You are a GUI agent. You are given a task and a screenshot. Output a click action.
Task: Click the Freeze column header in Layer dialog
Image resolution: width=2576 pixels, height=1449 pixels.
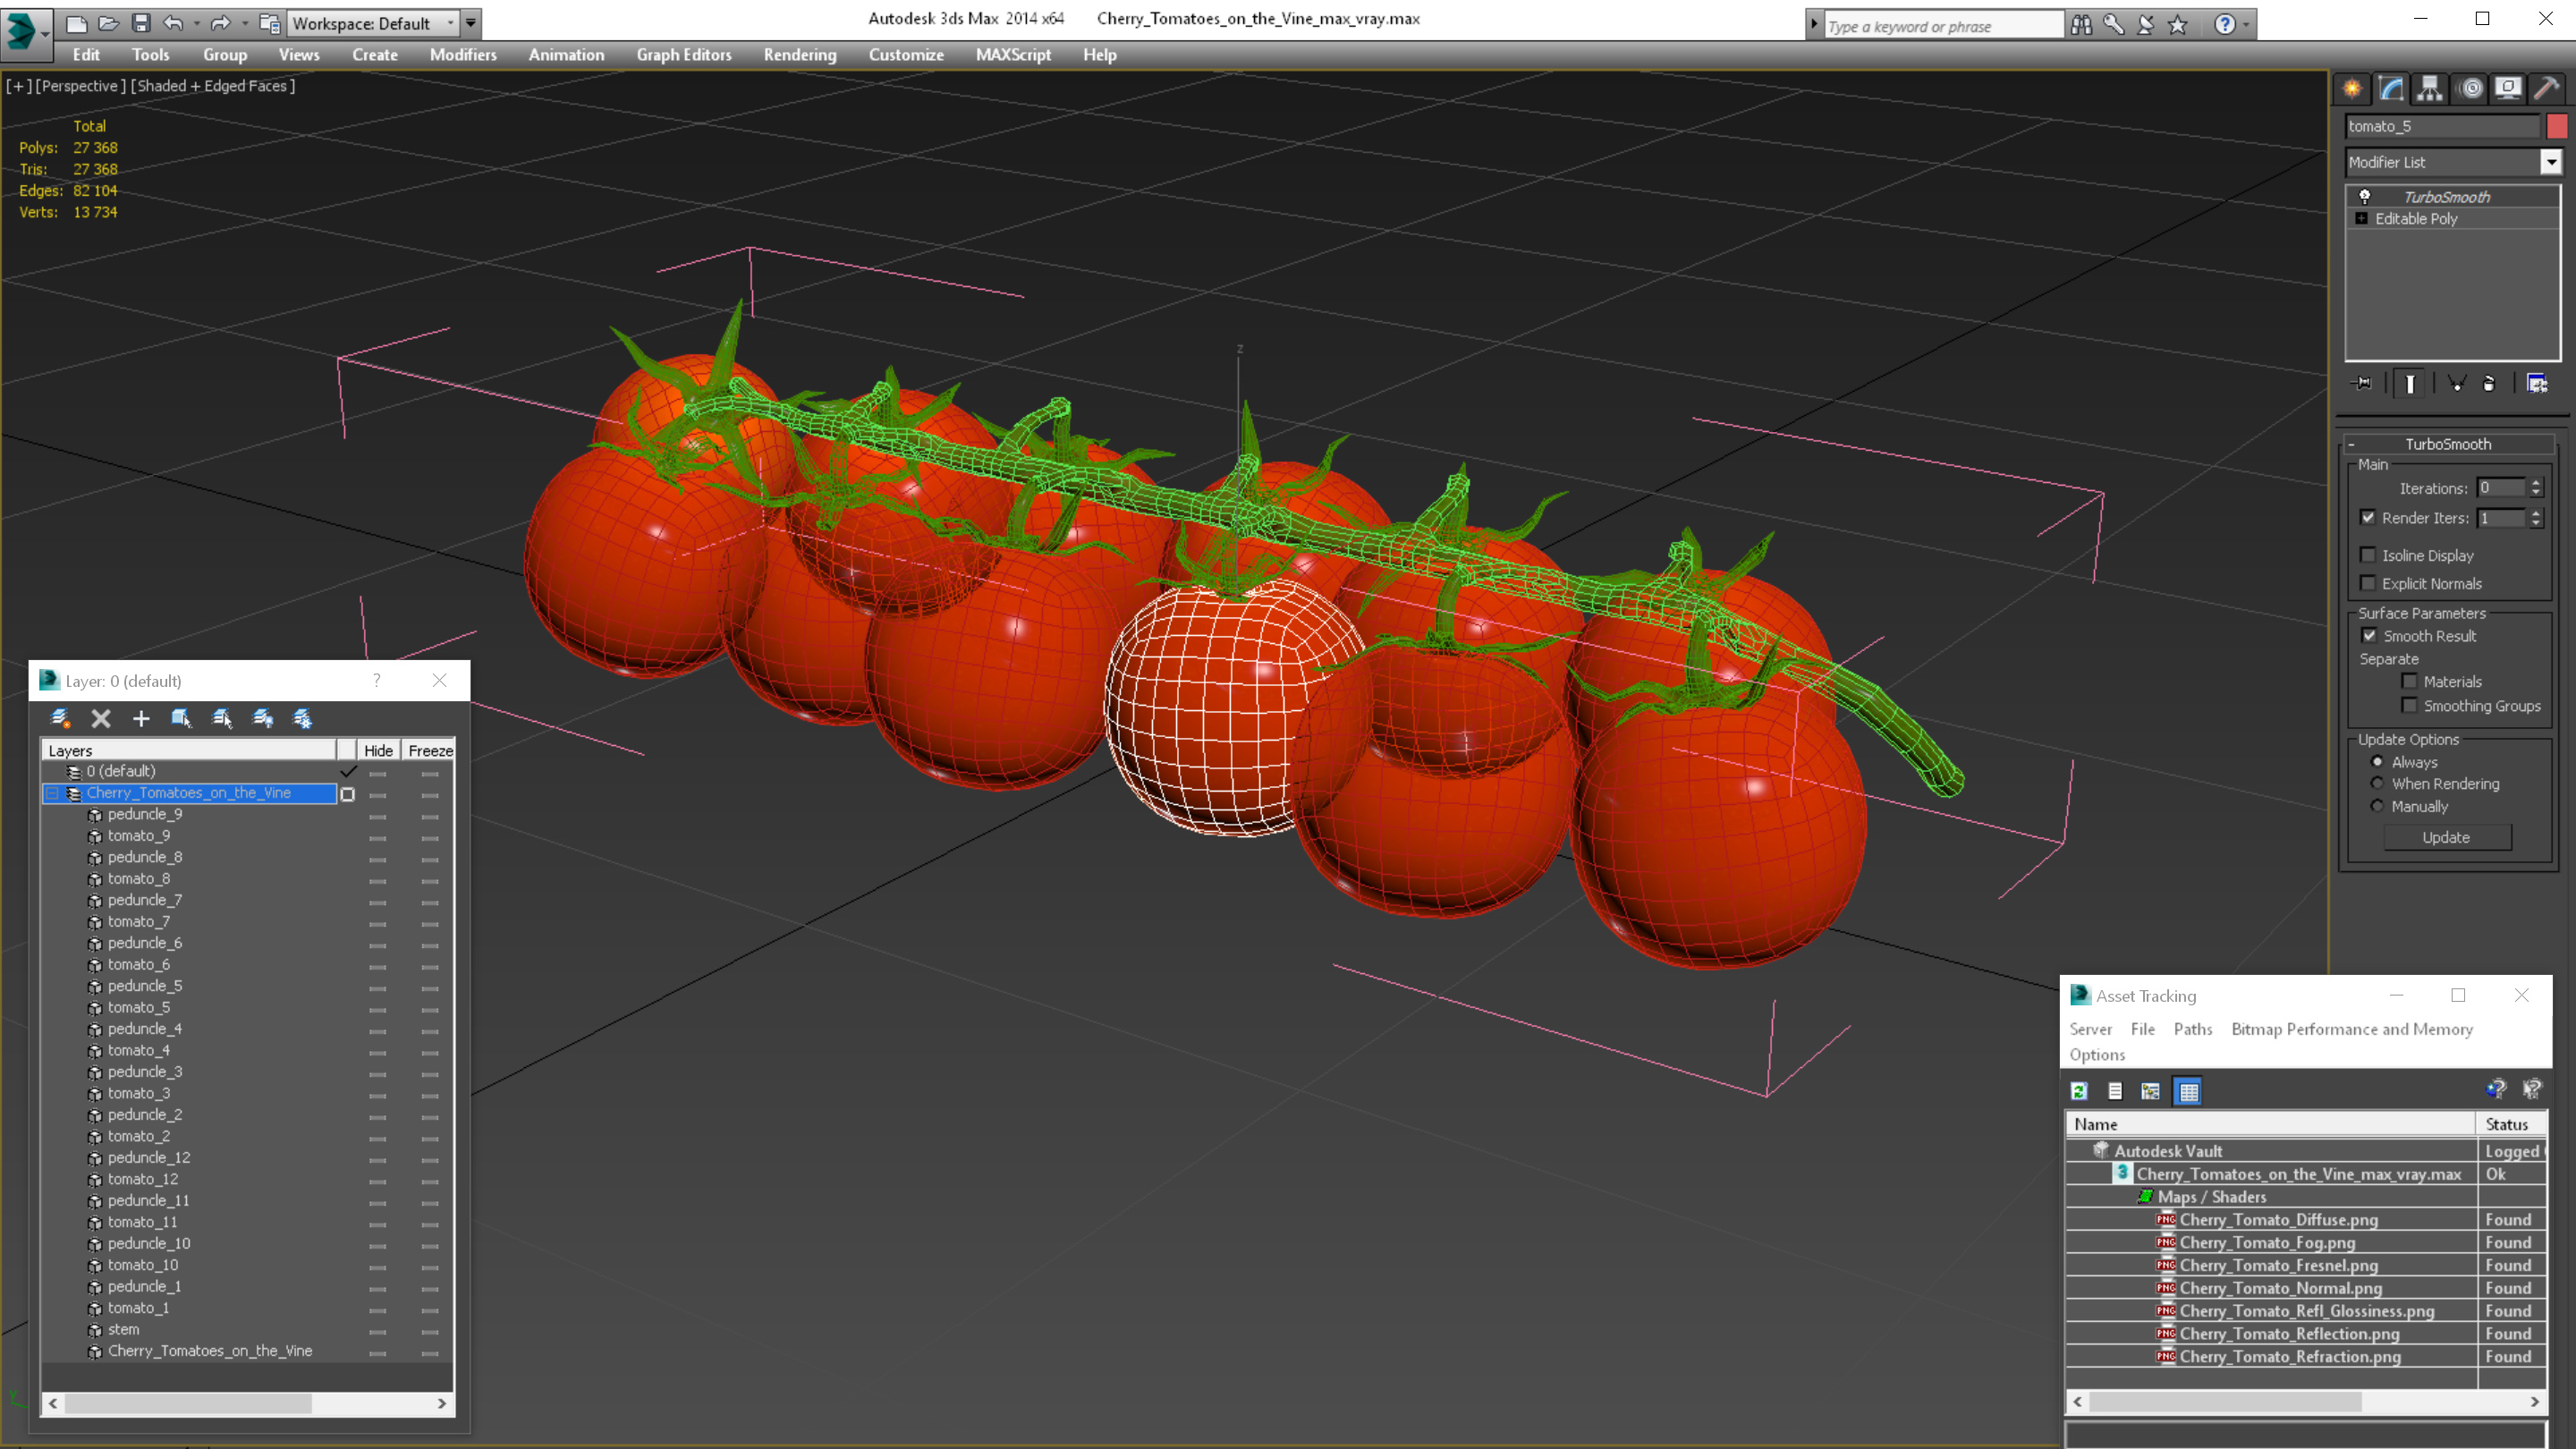coord(430,750)
